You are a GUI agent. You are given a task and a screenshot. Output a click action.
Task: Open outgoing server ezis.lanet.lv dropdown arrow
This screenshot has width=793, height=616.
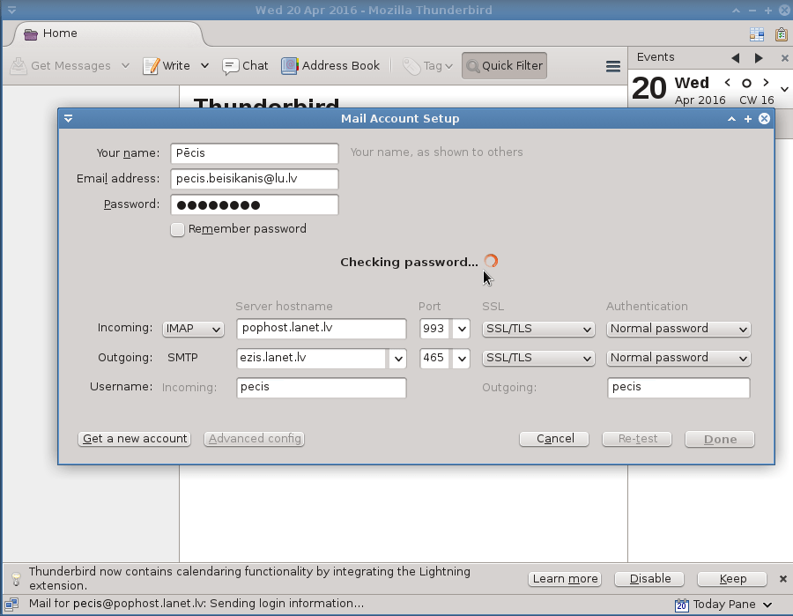tap(398, 359)
